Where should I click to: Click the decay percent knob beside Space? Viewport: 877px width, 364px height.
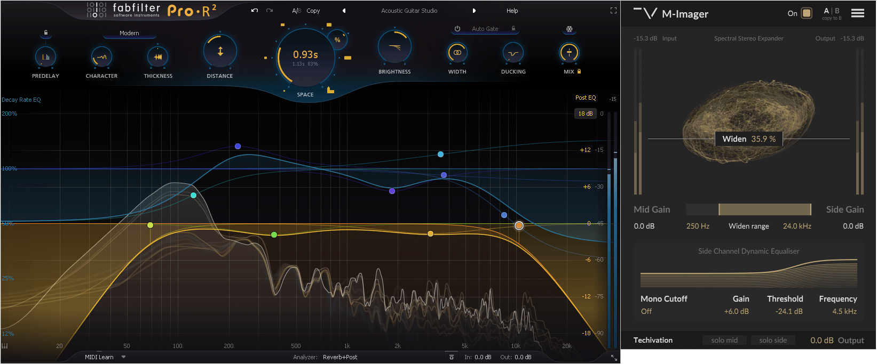pyautogui.click(x=337, y=40)
